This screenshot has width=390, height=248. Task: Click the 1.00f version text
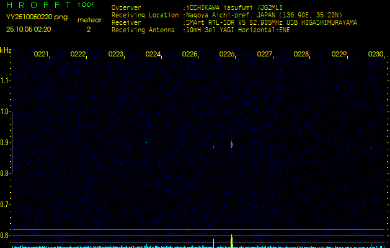pyautogui.click(x=86, y=5)
